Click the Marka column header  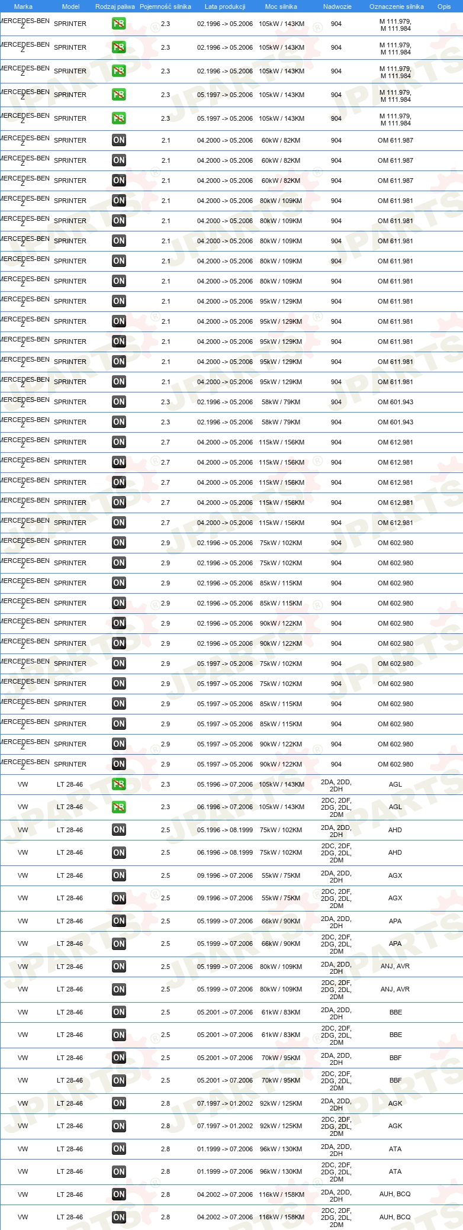pos(23,7)
